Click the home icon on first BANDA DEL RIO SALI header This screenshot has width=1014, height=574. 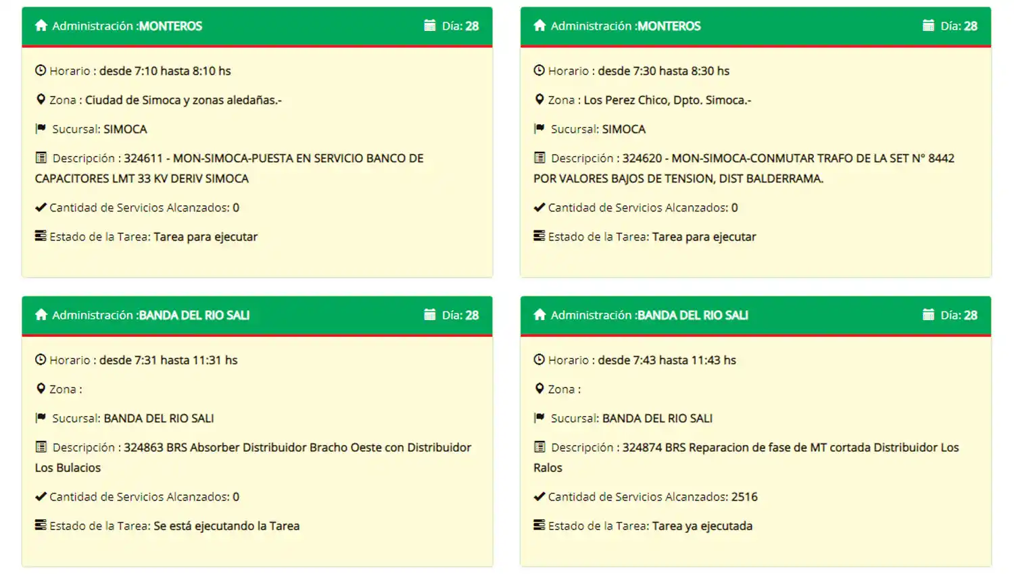tap(41, 314)
